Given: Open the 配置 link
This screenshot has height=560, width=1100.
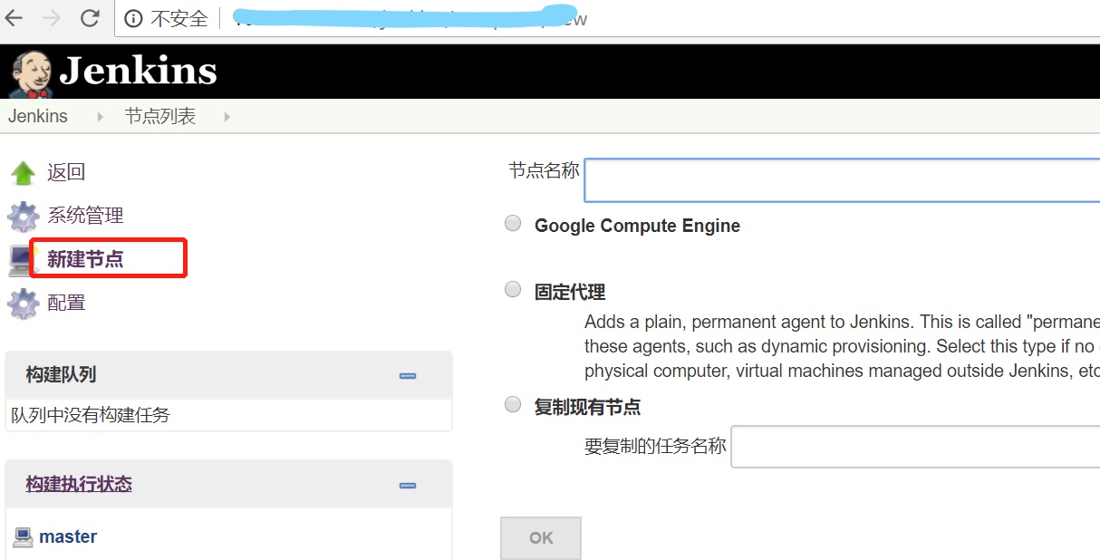Looking at the screenshot, I should tap(66, 303).
